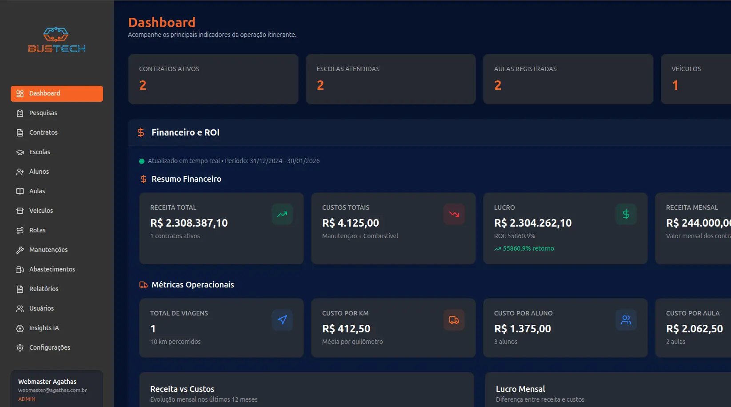This screenshot has height=407, width=731.
Task: Click the green dollar icon on Lucro card
Action: click(626, 214)
